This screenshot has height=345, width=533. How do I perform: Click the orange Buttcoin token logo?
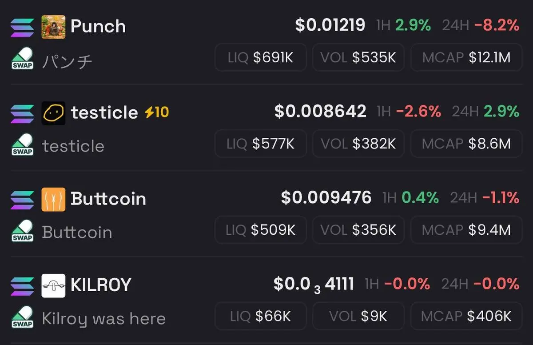point(53,199)
